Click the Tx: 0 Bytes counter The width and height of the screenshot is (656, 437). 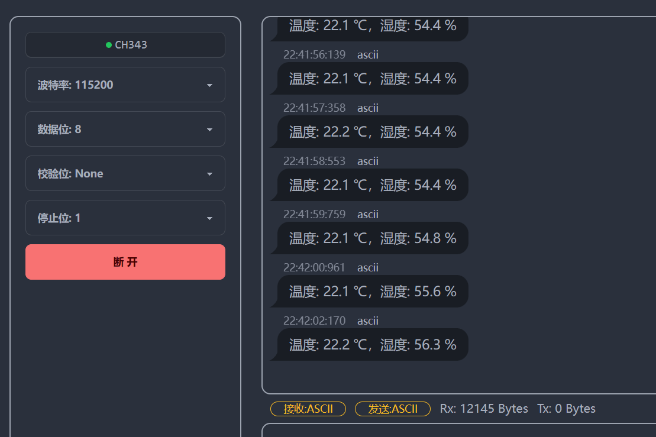coord(566,408)
